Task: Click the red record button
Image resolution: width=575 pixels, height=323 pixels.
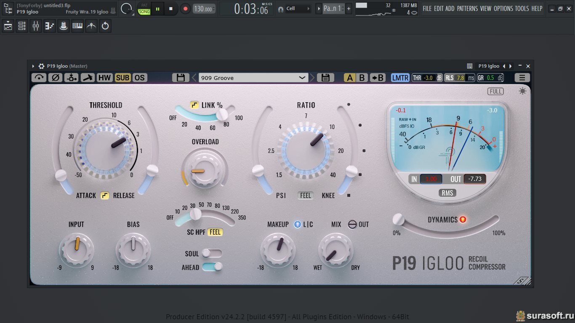Action: [x=185, y=8]
